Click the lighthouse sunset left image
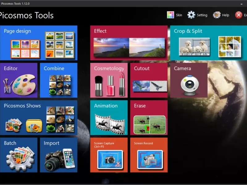Screen dimensions: 247x185 111,47
